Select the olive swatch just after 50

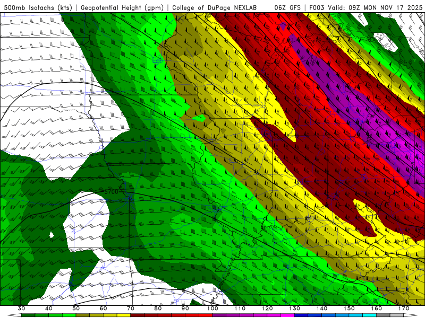pyautogui.click(x=83, y=315)
